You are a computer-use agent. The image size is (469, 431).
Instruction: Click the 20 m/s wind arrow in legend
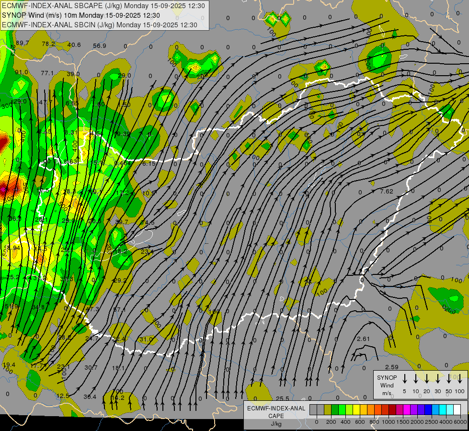(427, 379)
